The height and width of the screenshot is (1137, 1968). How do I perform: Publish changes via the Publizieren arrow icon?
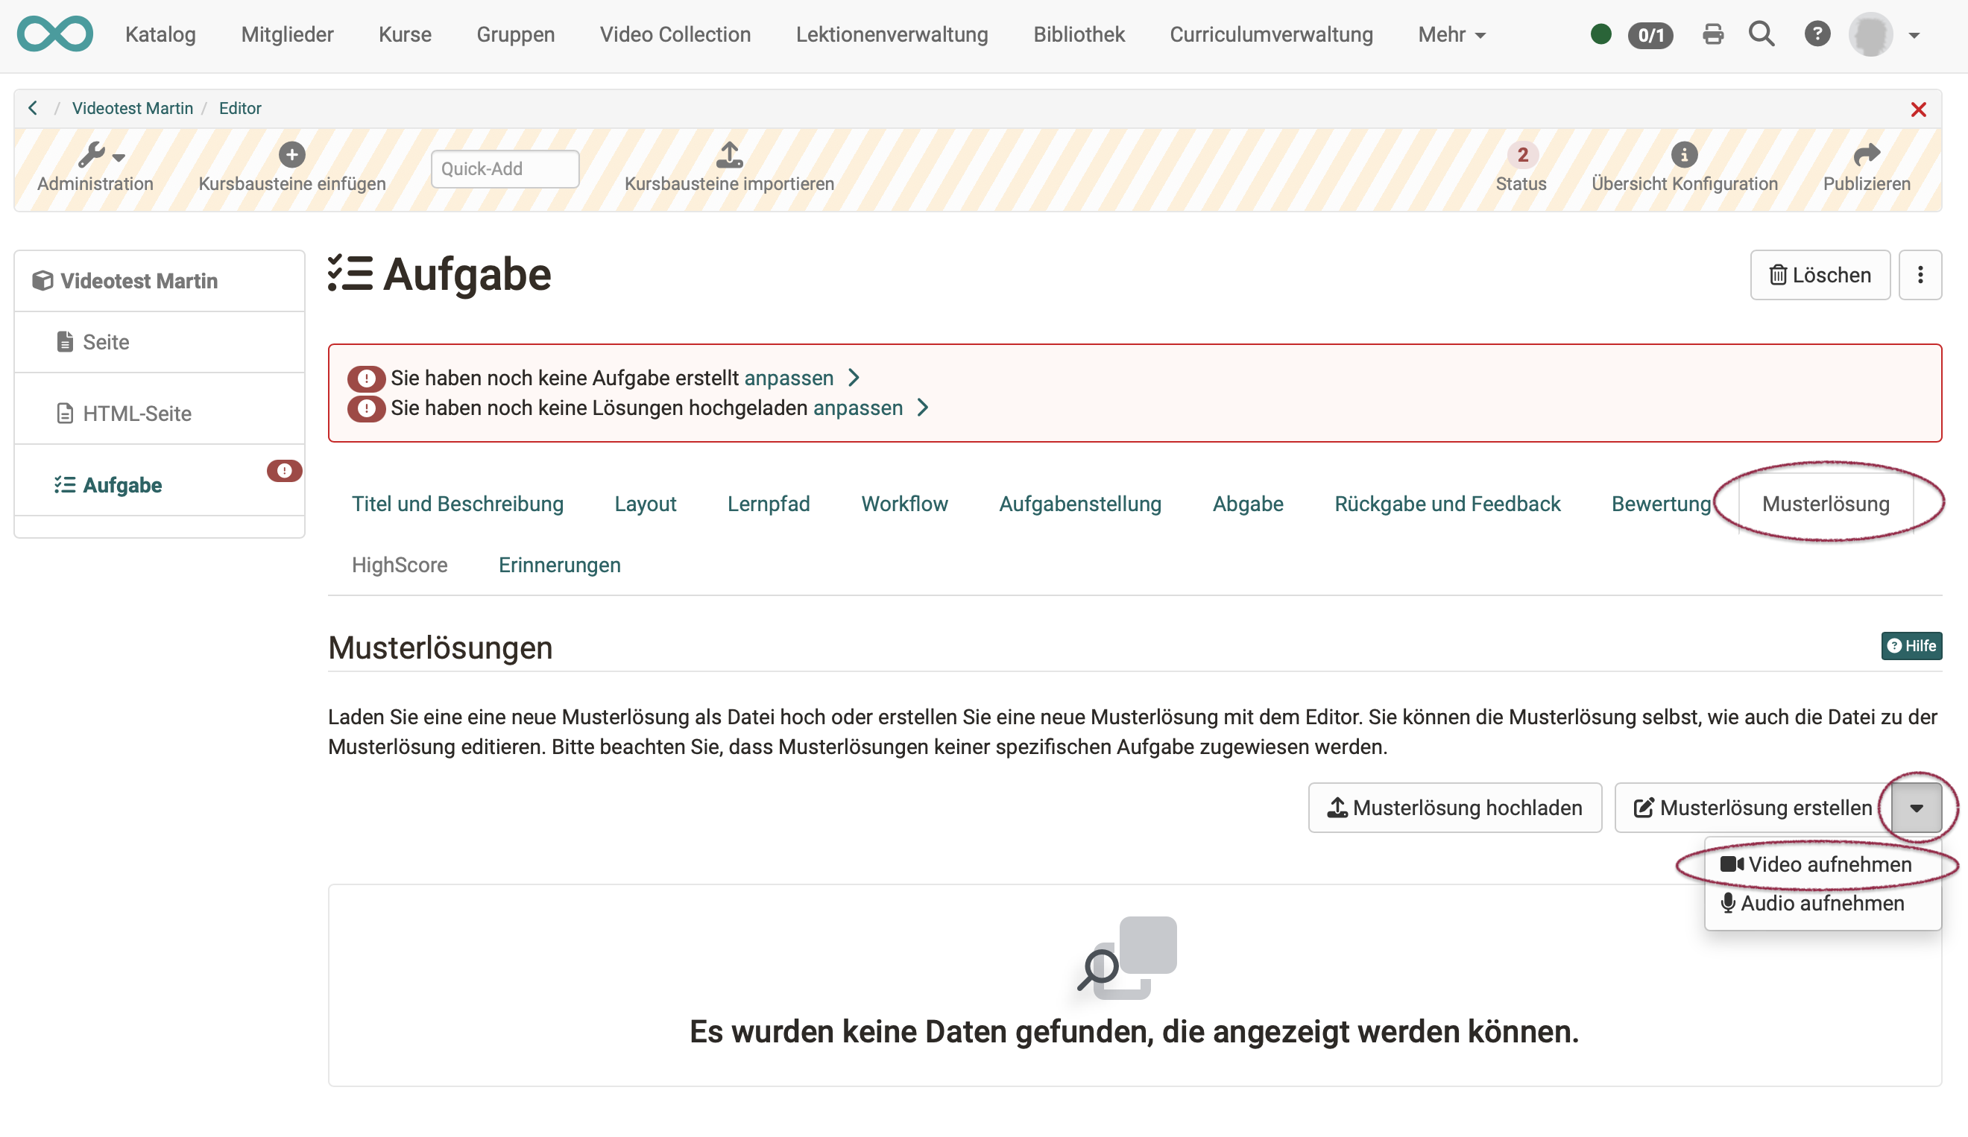coord(1867,154)
